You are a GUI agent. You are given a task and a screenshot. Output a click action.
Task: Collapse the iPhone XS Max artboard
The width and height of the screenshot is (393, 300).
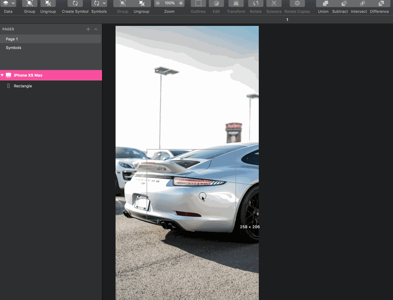coord(2,75)
